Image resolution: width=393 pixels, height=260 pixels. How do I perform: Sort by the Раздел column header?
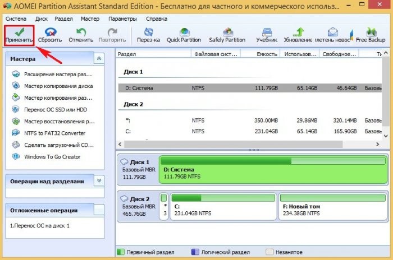tap(153, 54)
